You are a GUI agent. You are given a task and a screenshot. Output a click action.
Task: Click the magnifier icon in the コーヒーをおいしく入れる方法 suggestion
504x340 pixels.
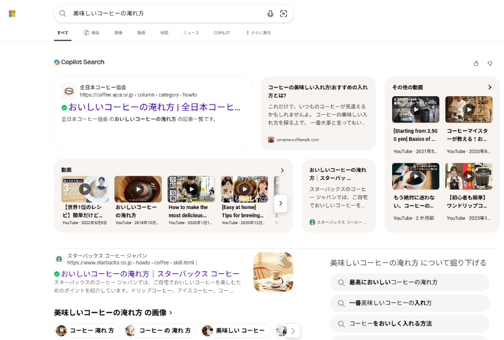click(x=341, y=324)
